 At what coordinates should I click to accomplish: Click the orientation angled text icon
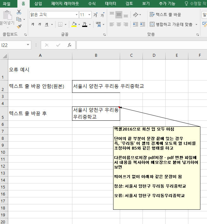pyautogui.click(x=136, y=15)
